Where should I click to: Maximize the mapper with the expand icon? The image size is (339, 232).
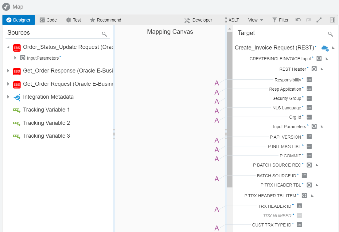[319, 20]
